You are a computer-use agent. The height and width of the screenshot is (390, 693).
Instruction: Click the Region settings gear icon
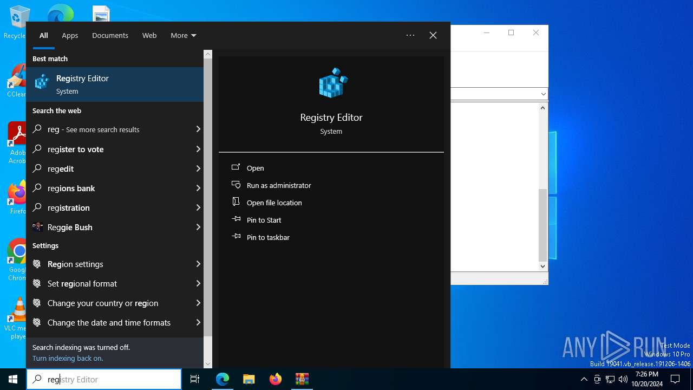pyautogui.click(x=37, y=264)
